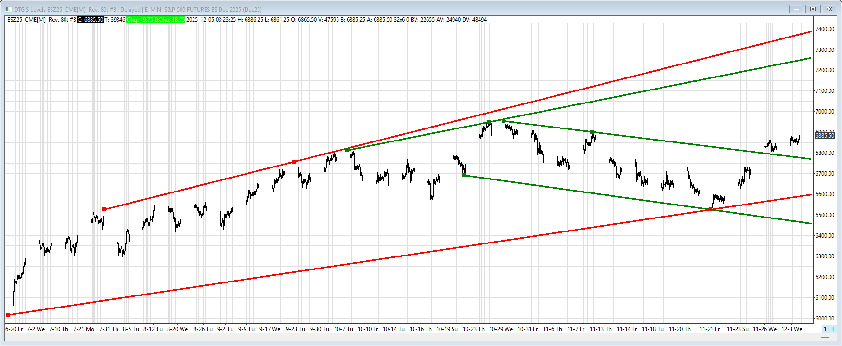Click the C: 6885.50 last price field

(x=91, y=20)
